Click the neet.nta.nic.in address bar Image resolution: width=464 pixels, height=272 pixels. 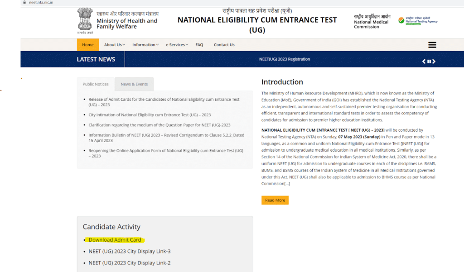pyautogui.click(x=41, y=2)
